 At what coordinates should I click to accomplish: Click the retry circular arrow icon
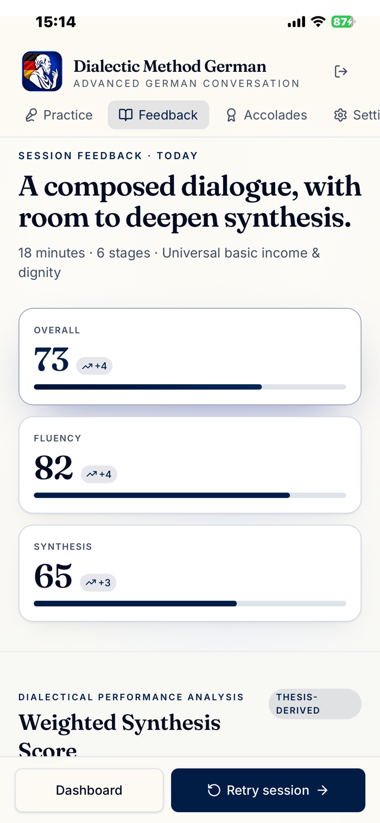point(214,790)
